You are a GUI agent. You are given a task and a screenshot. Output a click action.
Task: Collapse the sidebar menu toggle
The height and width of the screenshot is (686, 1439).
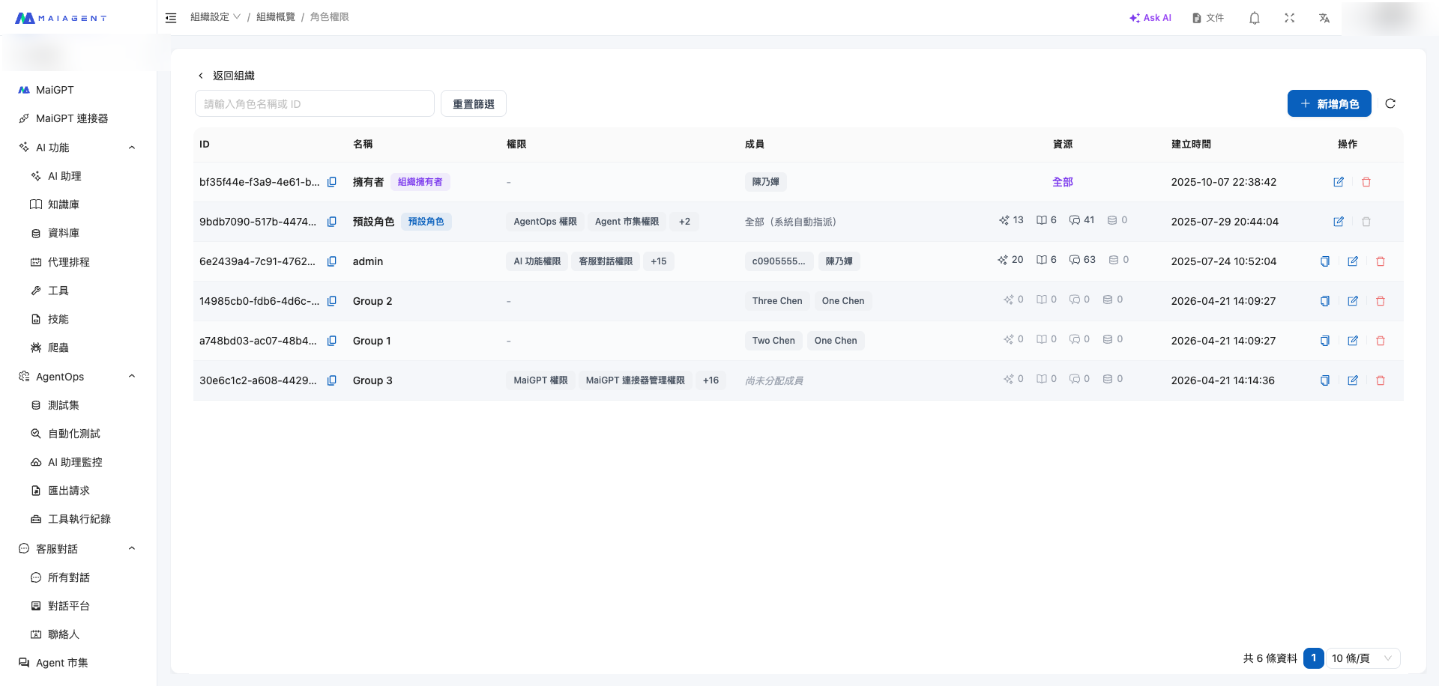171,18
